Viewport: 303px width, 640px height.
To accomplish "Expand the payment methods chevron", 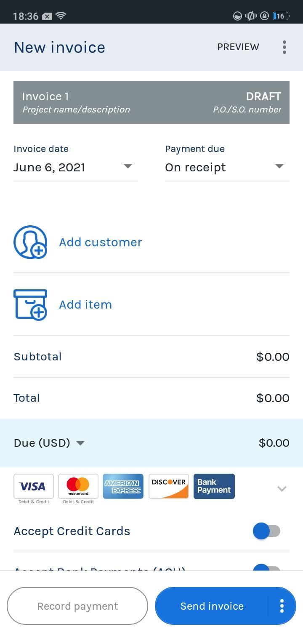I will pyautogui.click(x=282, y=488).
